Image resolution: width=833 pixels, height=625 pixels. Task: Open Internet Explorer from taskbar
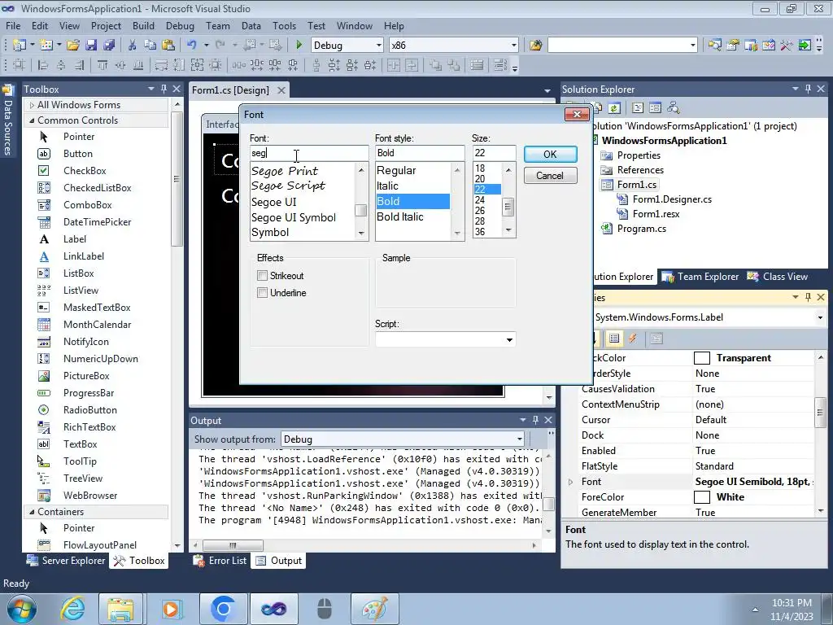coord(72,609)
